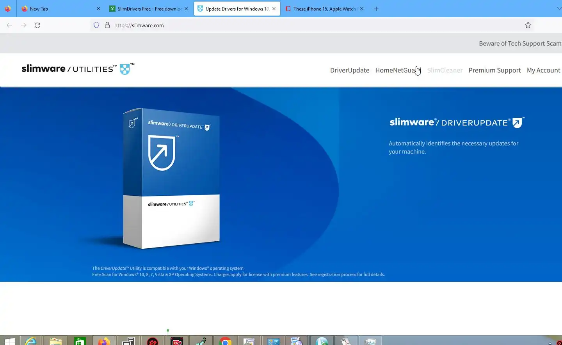This screenshot has height=345, width=562.
Task: Click the Beware of Tech Support Scam notice
Action: [520, 43]
